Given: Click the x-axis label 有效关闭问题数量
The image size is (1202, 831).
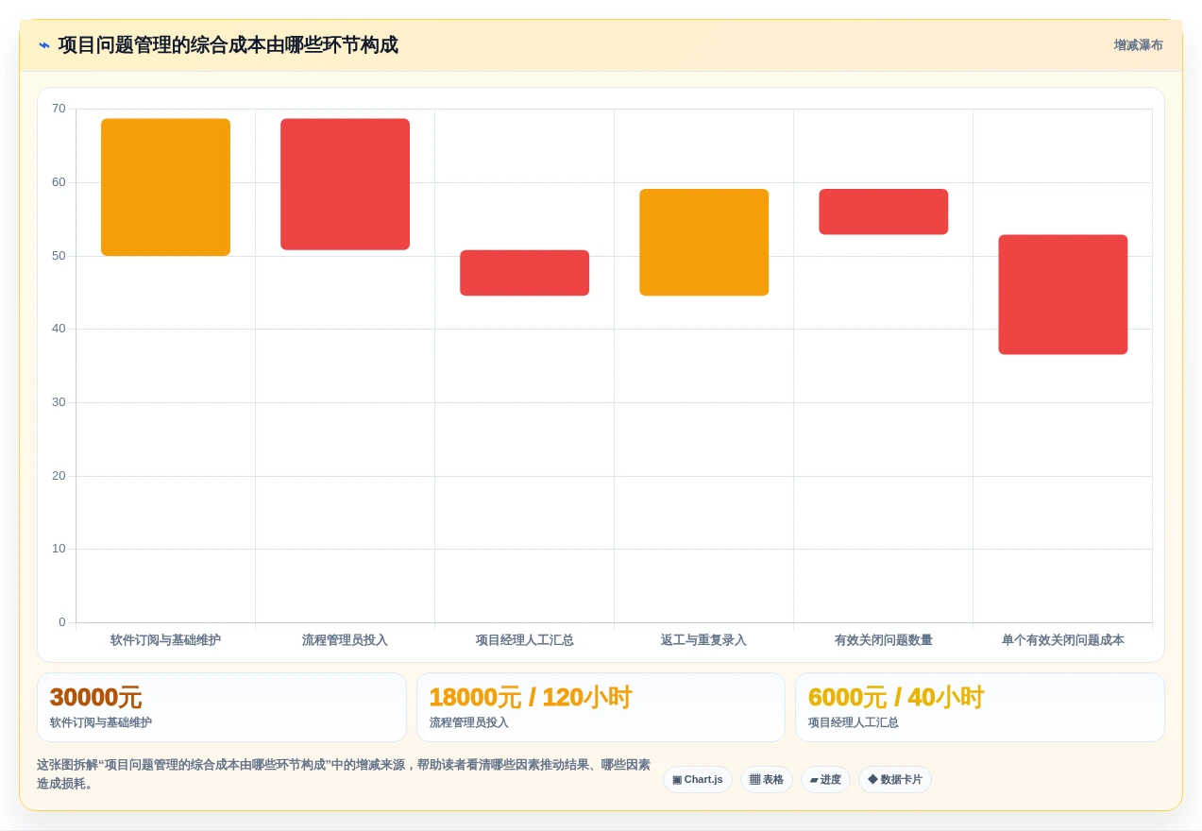Looking at the screenshot, I should point(884,640).
